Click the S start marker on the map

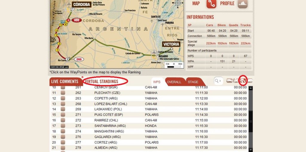click(67, 59)
